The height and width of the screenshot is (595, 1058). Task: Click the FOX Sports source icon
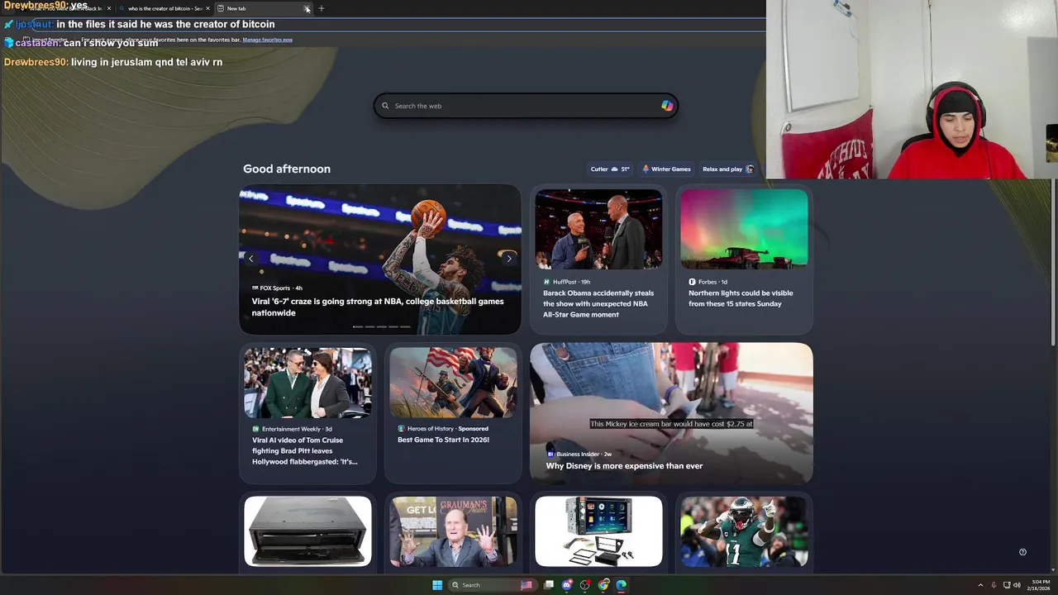click(x=255, y=288)
